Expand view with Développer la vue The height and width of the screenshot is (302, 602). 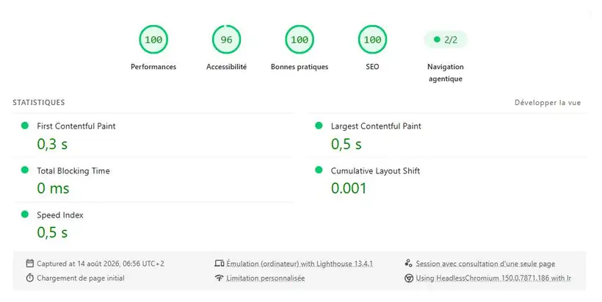[x=548, y=103]
